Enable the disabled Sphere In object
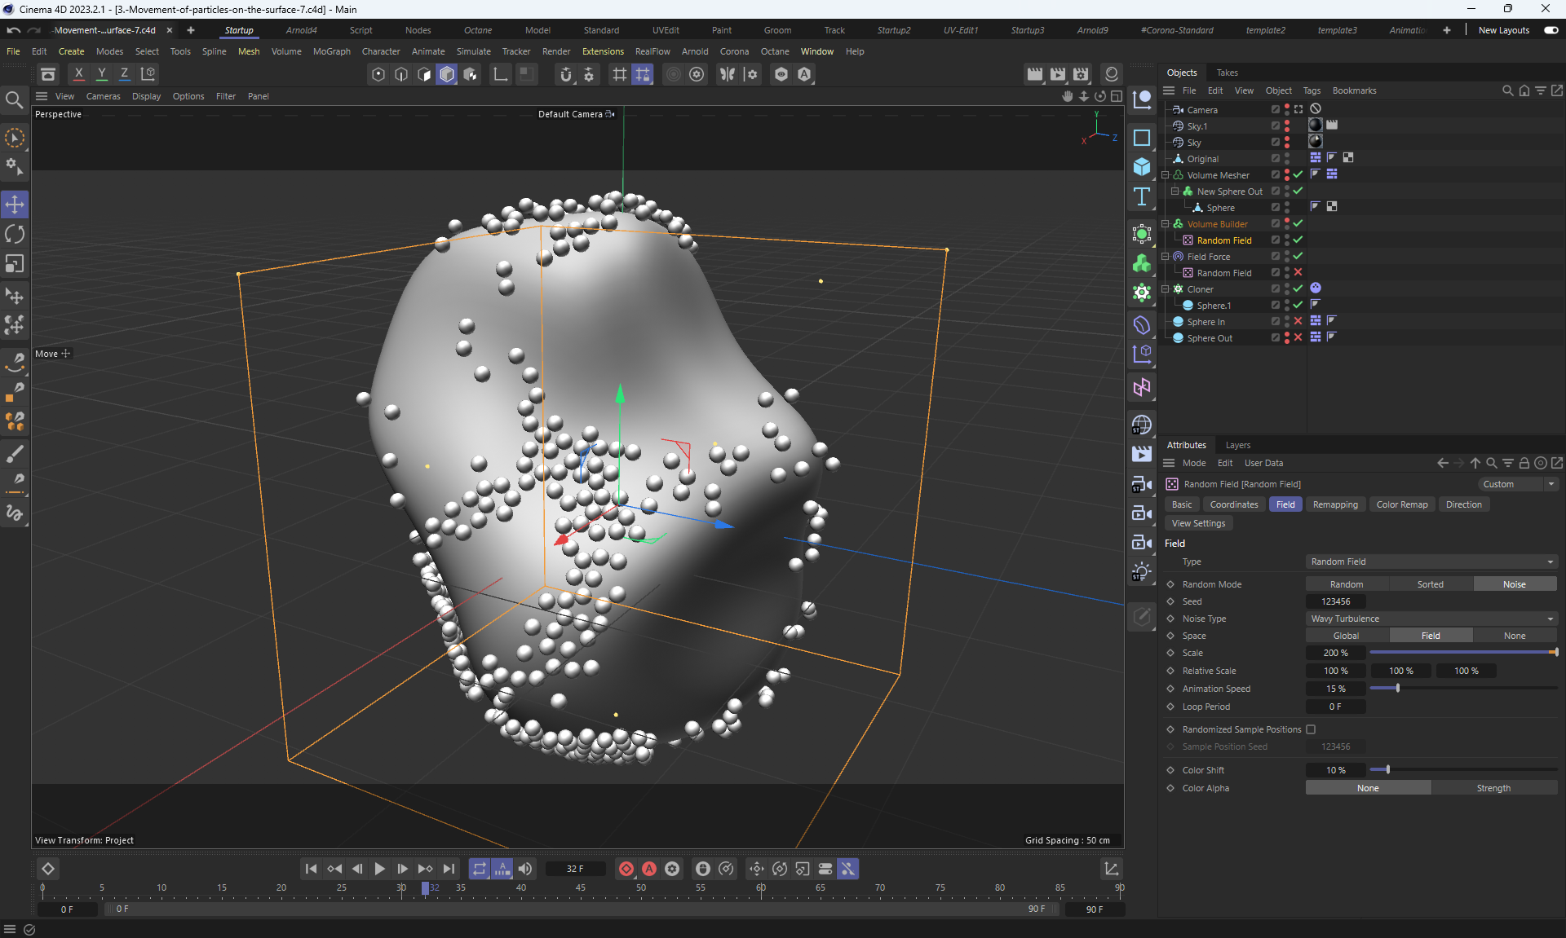The height and width of the screenshot is (938, 1566). [x=1298, y=321]
